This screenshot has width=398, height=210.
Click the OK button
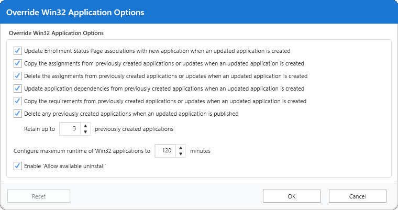292,196
